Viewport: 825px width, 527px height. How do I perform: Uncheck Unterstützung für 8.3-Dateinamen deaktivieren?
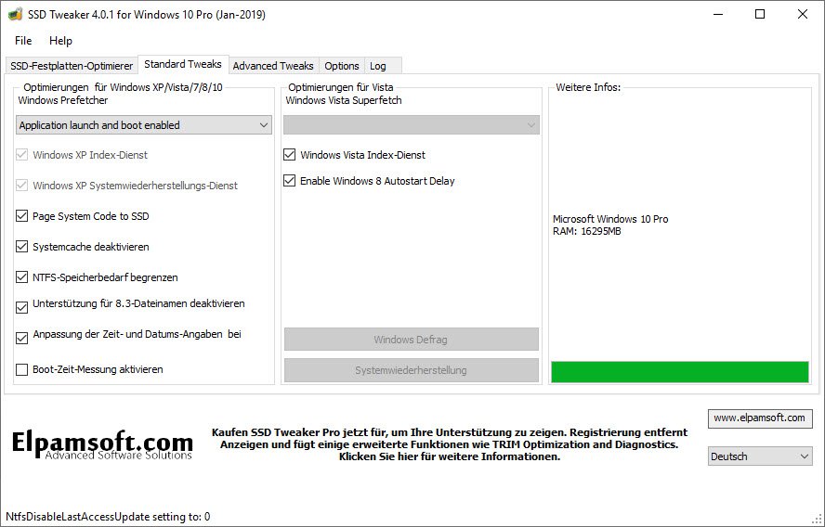(21, 307)
